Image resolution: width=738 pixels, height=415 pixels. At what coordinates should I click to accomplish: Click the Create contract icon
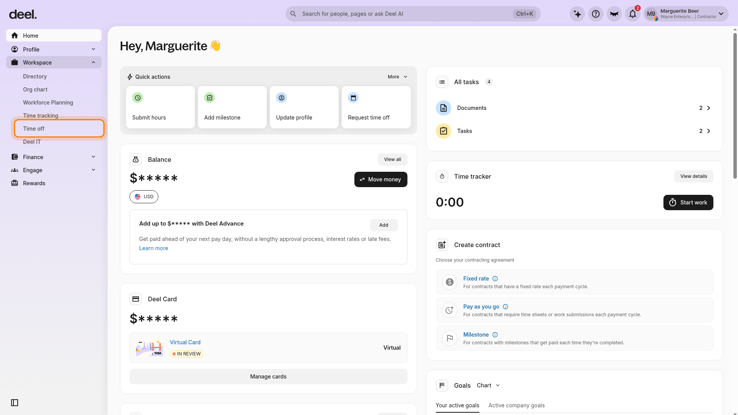tap(442, 245)
